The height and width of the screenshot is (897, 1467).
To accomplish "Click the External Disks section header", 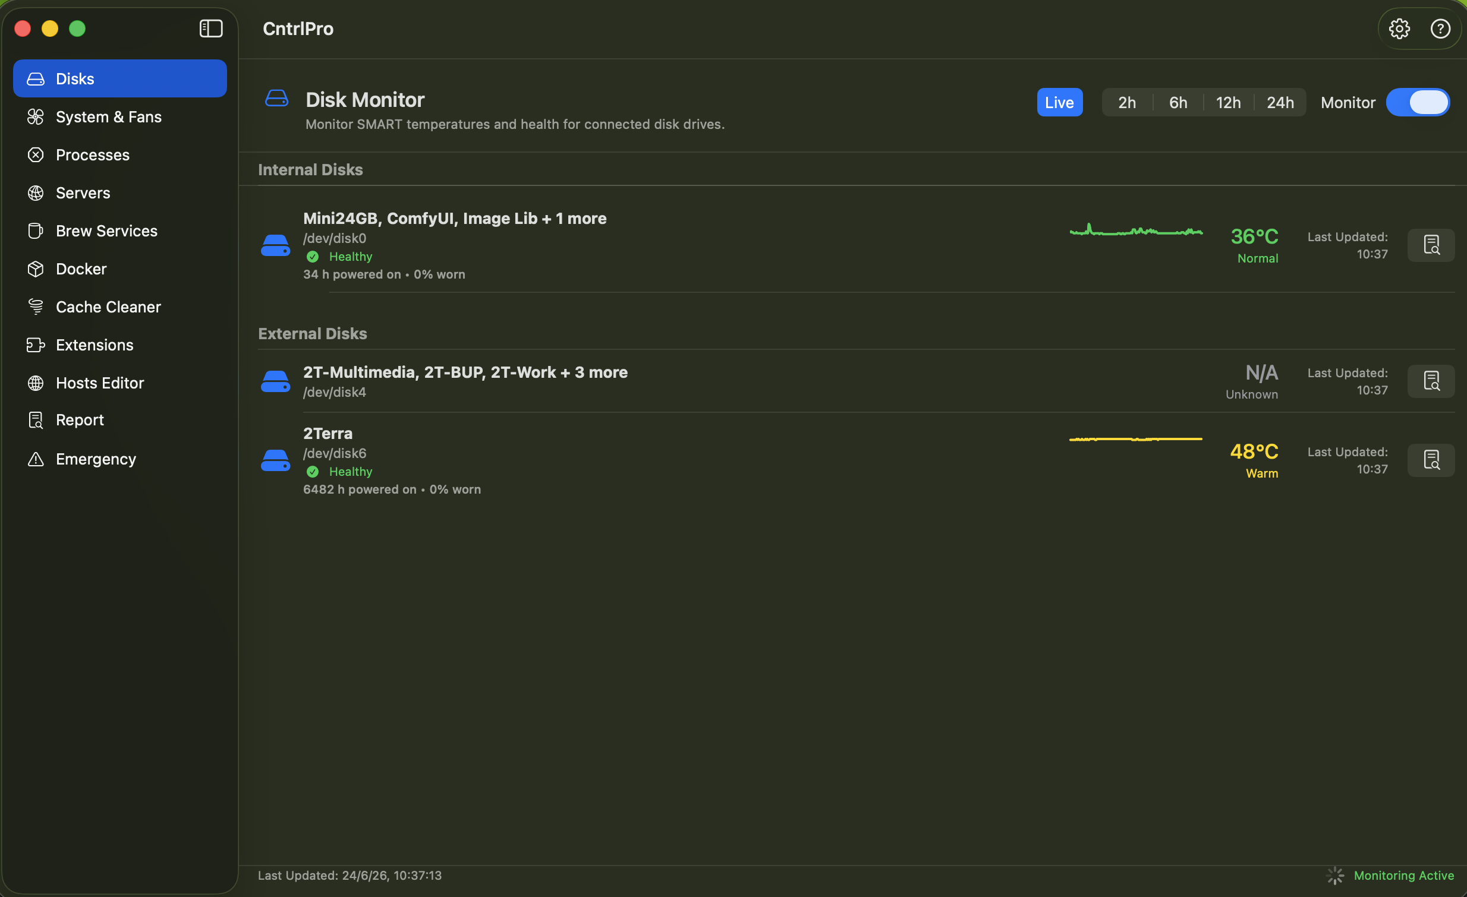I will click(x=313, y=334).
